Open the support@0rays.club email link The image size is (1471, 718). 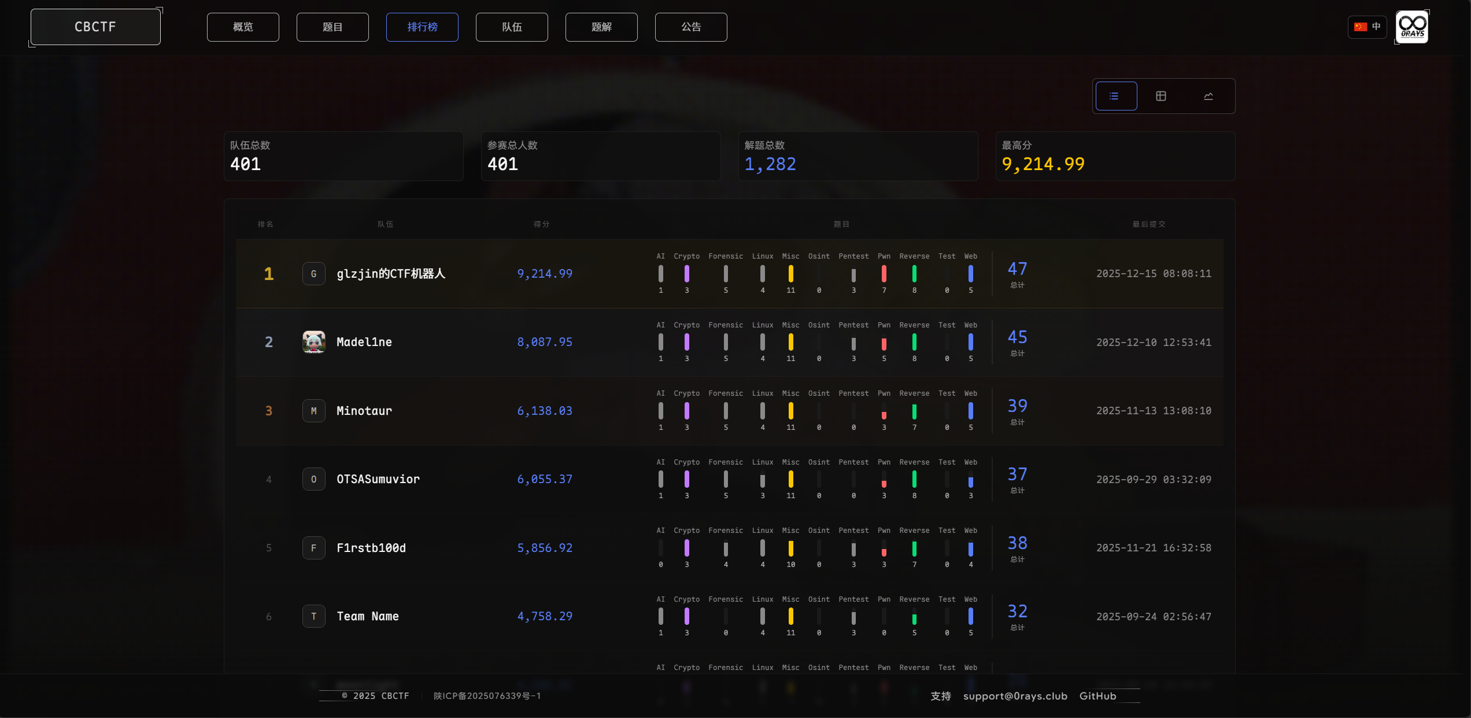click(x=1015, y=696)
